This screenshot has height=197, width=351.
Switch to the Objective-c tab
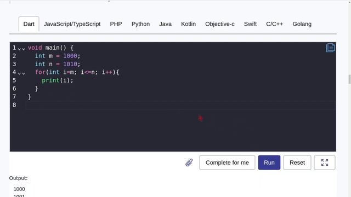(x=220, y=24)
